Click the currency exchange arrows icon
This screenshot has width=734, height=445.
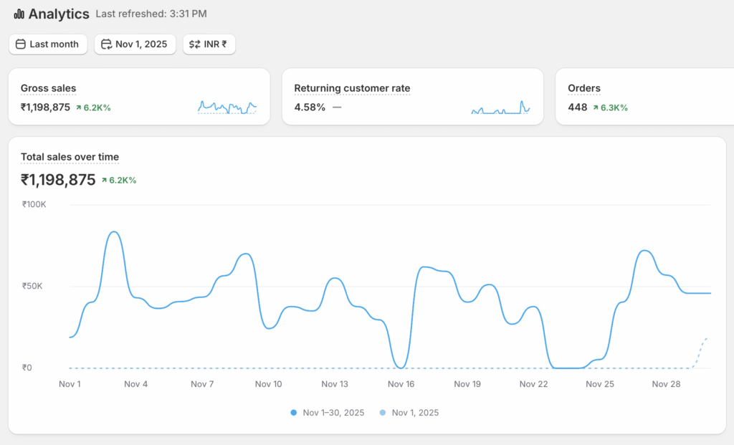click(194, 44)
